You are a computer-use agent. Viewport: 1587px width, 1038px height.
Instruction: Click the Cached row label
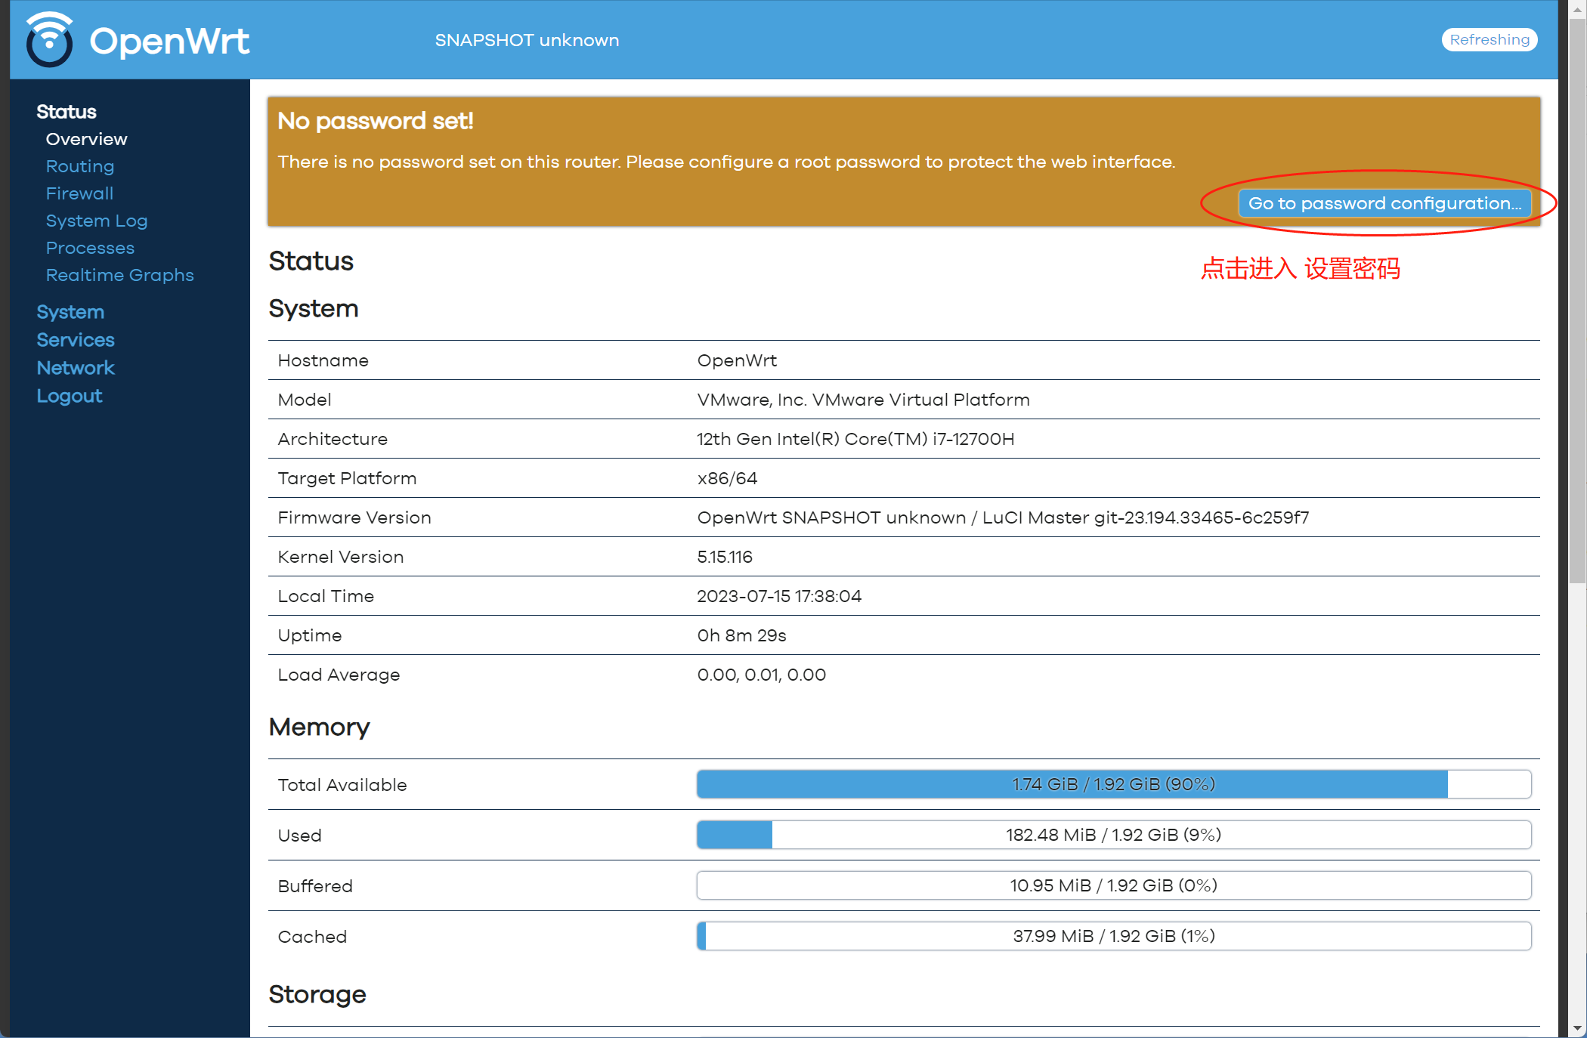[x=312, y=937]
